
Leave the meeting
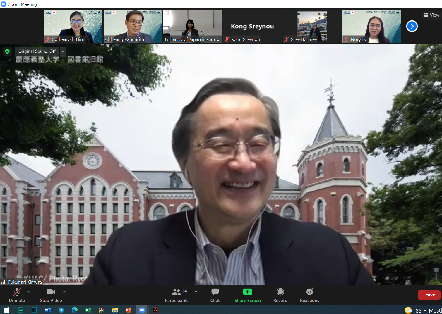[429, 295]
